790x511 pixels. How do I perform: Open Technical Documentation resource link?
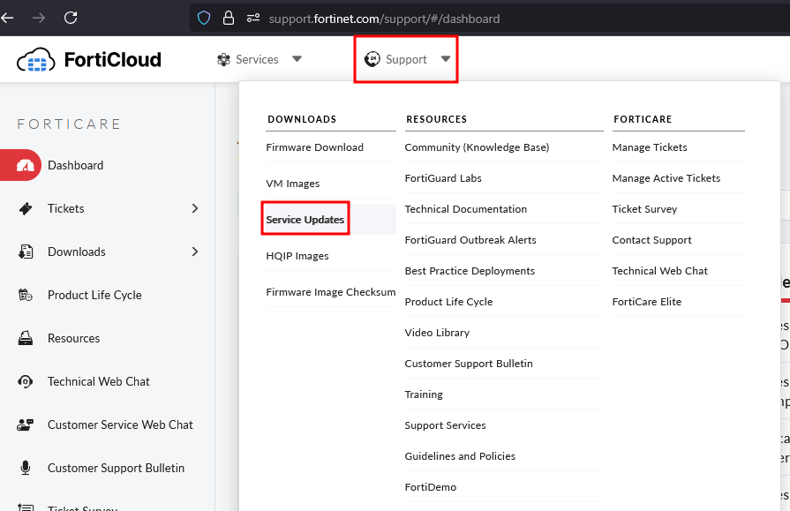point(466,209)
